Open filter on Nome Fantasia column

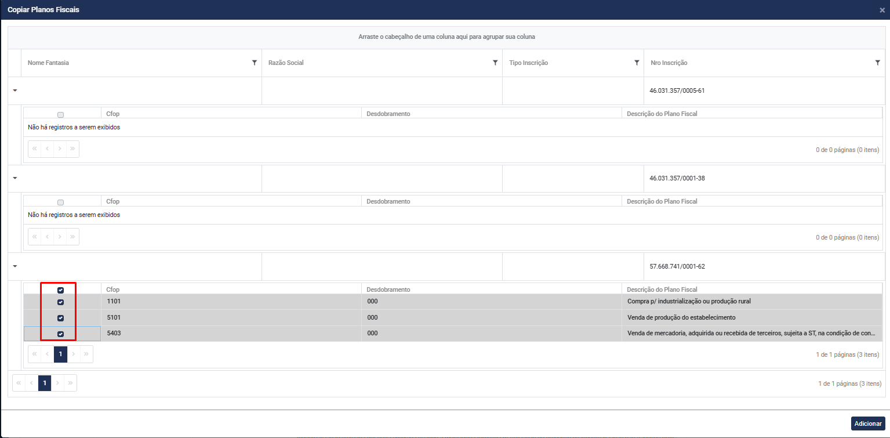[x=254, y=63]
